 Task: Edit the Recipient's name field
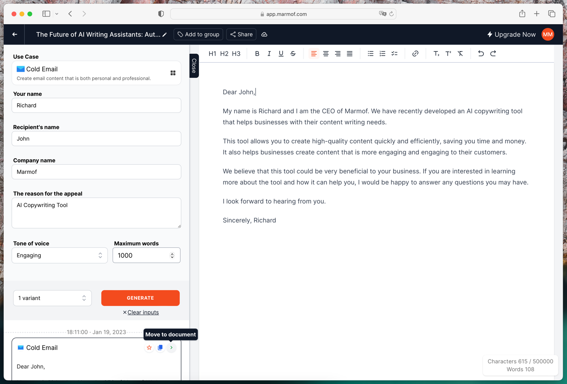click(x=96, y=139)
